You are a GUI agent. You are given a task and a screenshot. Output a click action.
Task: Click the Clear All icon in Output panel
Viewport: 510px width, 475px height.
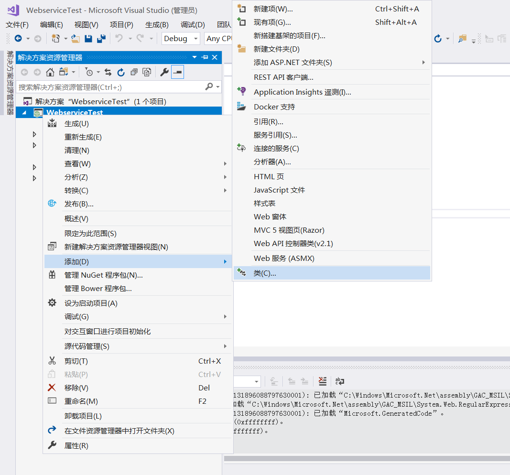[x=322, y=381]
